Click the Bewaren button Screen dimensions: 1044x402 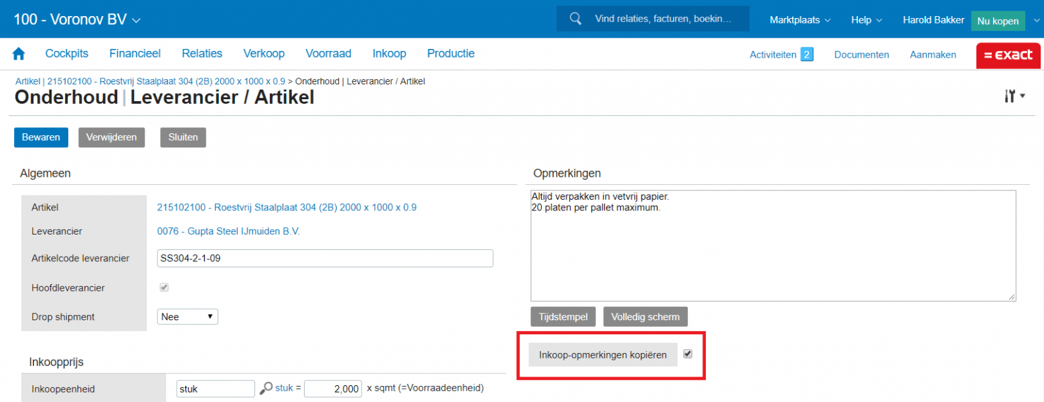41,137
